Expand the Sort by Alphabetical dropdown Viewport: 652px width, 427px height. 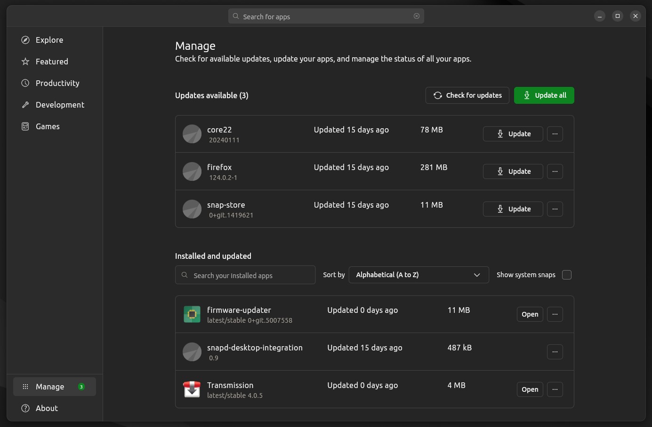pyautogui.click(x=419, y=275)
